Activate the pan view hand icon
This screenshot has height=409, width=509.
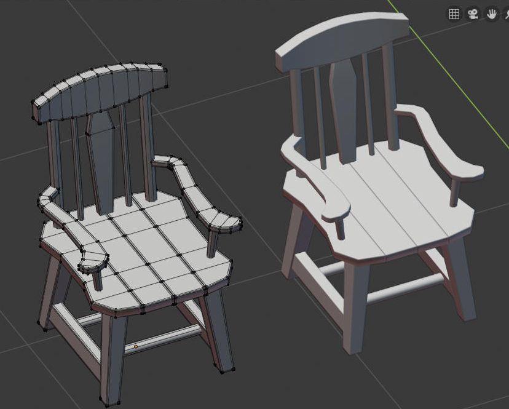492,14
